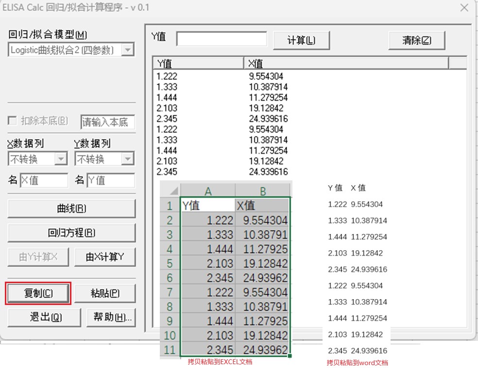Screen dimensions: 478x368
Task: Click the 曲线(R) curve button
Action: (x=71, y=208)
